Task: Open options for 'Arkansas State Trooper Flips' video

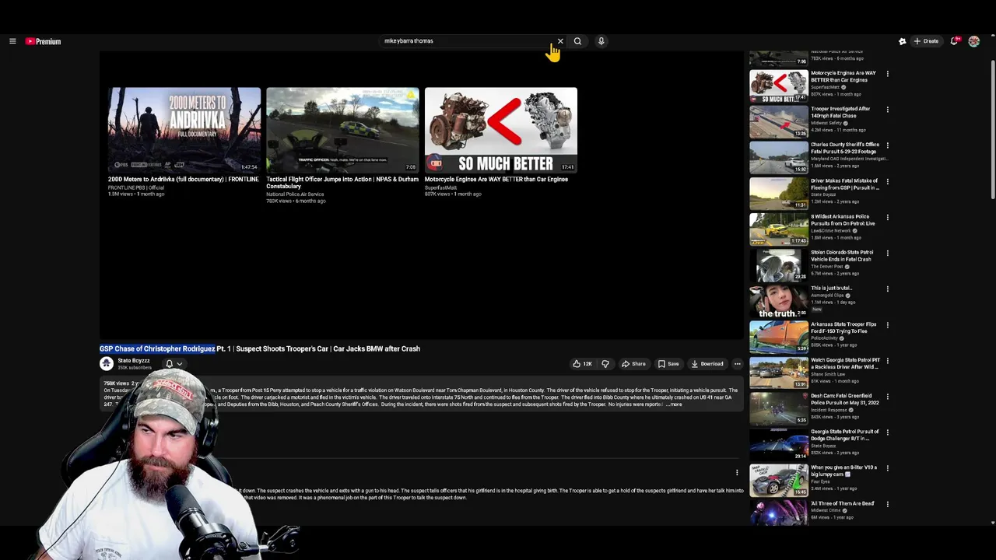Action: click(x=887, y=324)
